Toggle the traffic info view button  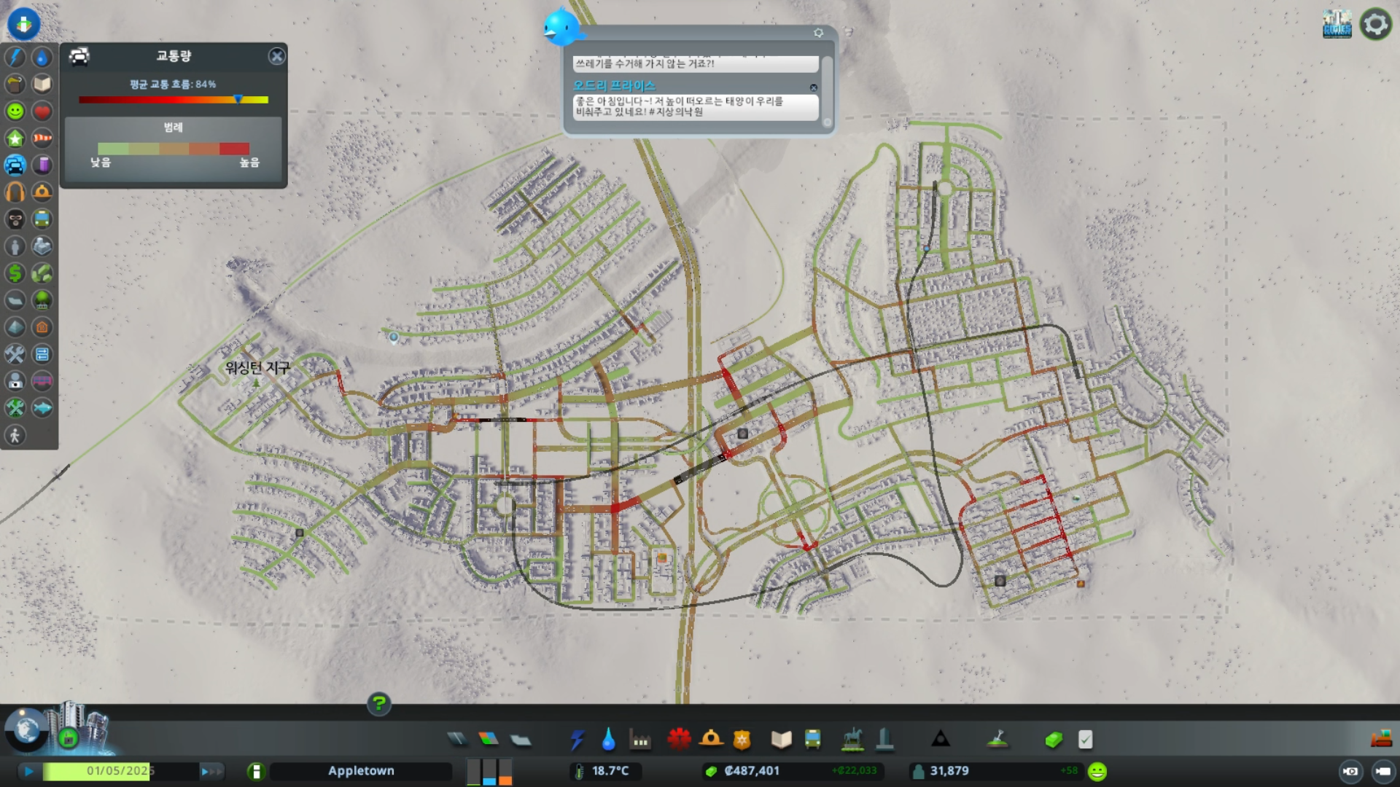tap(15, 165)
